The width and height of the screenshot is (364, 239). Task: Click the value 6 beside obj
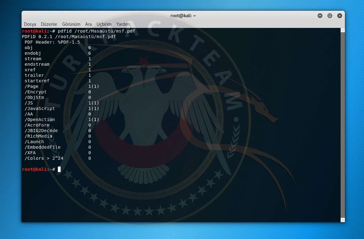coord(90,48)
